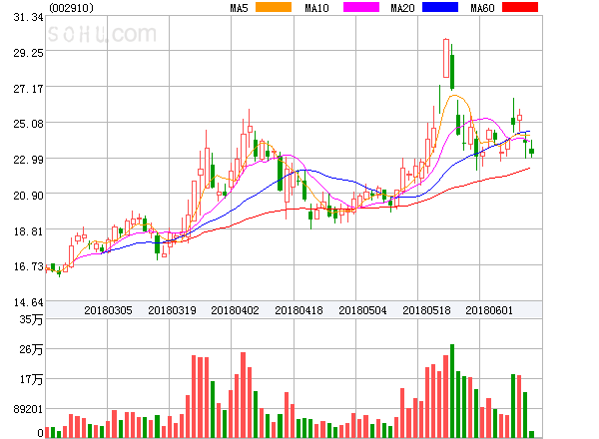Image resolution: width=599 pixels, height=439 pixels.
Task: Click the MA20 legend label
Action: (402, 8)
